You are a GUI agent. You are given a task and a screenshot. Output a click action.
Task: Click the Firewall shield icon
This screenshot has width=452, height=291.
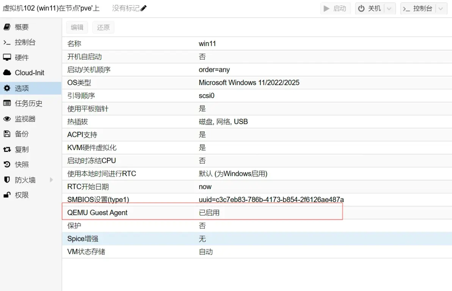tap(7, 180)
